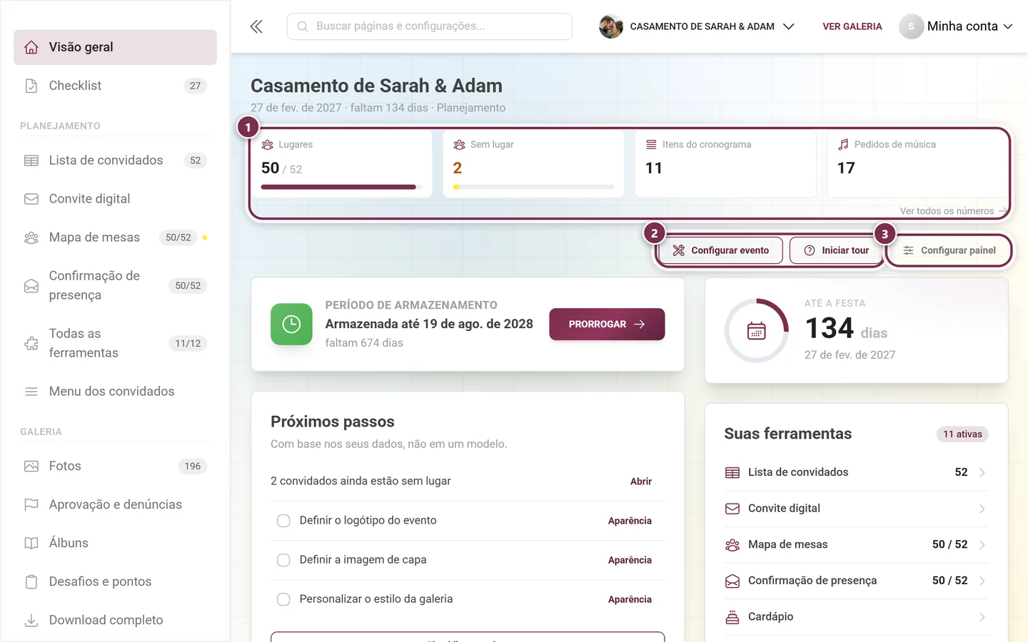Click Abrir for guests without seats

[x=641, y=481]
